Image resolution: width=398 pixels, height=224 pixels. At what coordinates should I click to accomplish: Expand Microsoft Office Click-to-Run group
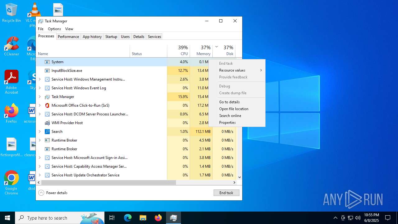pyautogui.click(x=39, y=105)
